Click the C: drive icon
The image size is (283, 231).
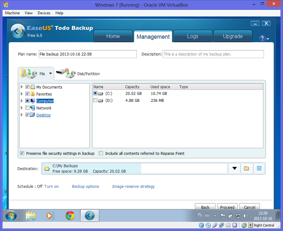pyautogui.click(x=100, y=94)
